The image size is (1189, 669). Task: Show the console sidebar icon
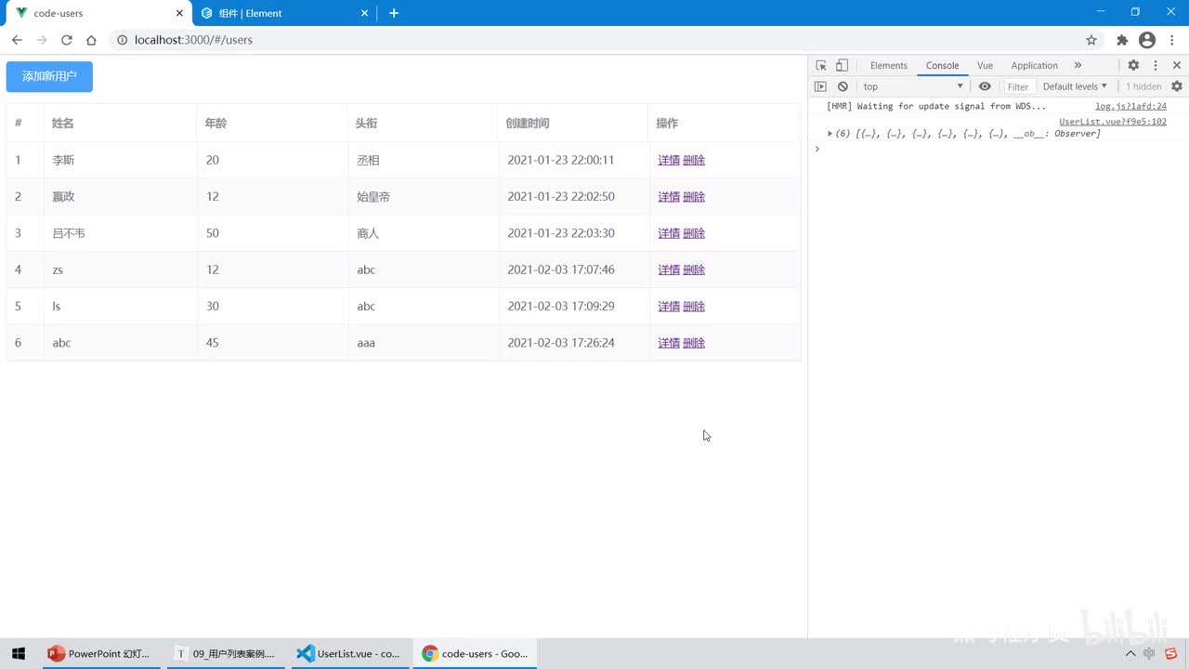click(x=820, y=86)
